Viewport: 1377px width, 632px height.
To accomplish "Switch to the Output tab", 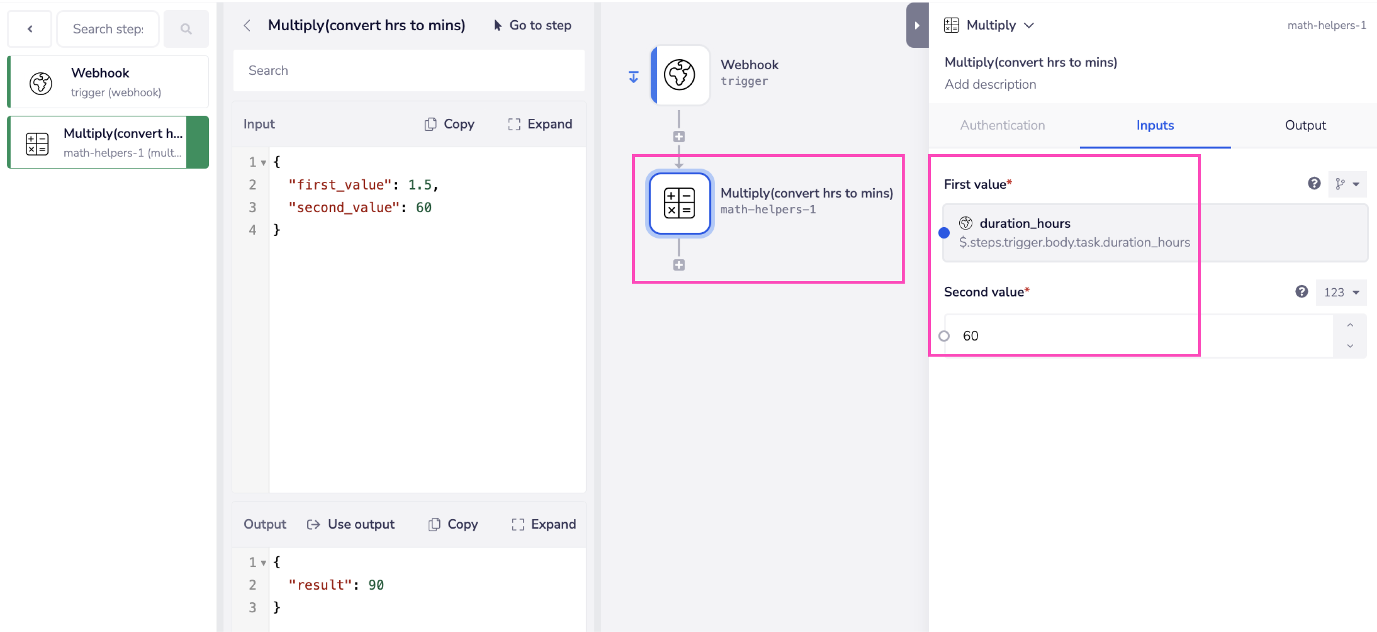I will [1305, 125].
